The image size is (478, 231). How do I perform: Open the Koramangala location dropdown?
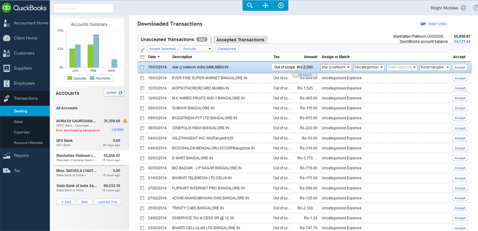click(x=435, y=67)
